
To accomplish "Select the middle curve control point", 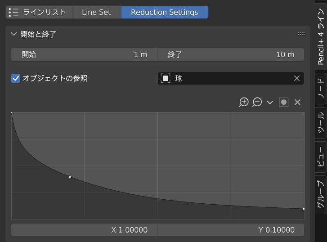I will (70, 177).
